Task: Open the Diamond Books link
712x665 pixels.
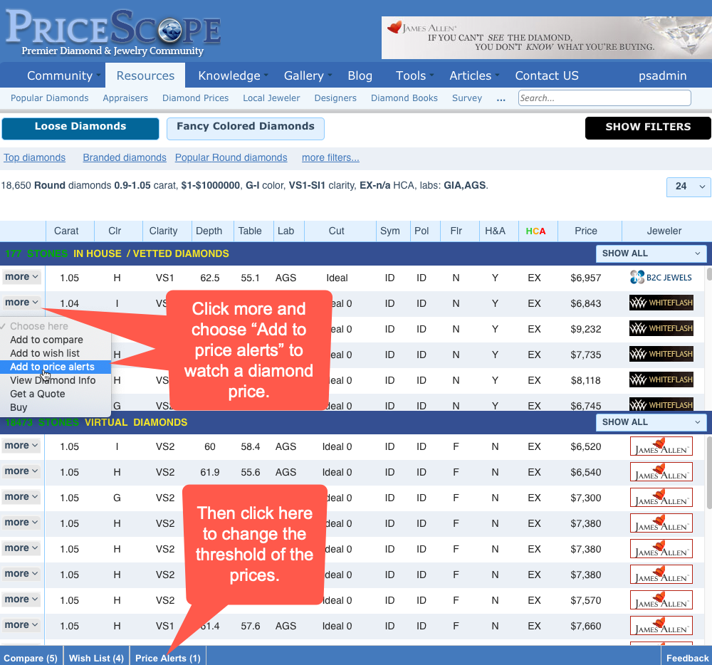Action: click(404, 98)
